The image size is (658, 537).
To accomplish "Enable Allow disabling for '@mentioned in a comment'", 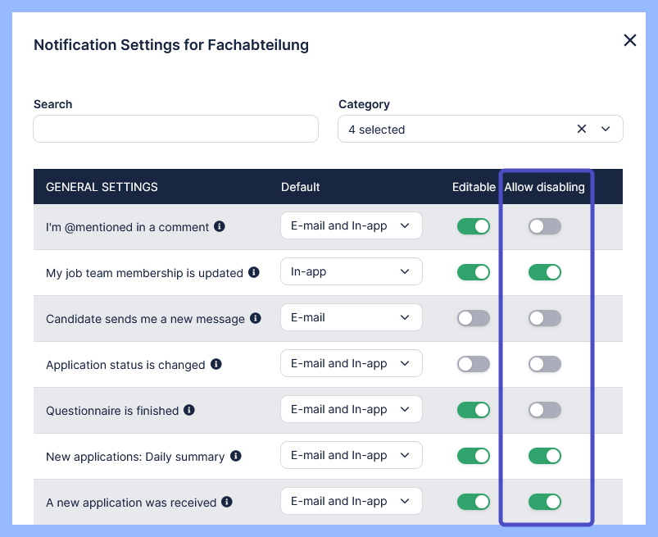I will click(x=545, y=226).
